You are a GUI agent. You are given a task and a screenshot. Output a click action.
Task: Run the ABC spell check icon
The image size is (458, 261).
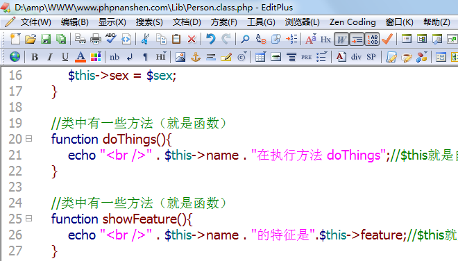[111, 39]
